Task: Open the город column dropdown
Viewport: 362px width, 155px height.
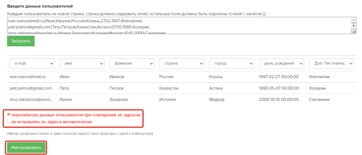Action: (232, 63)
